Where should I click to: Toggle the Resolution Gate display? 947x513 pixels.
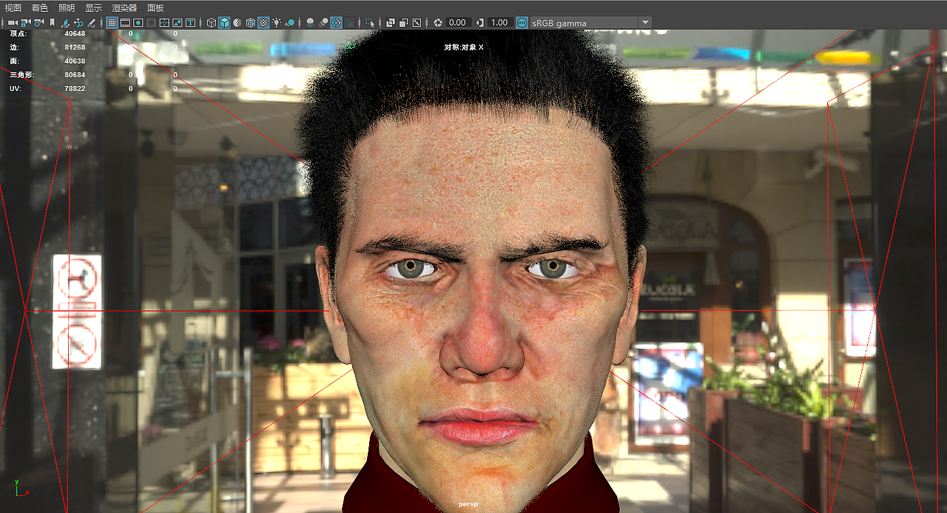pyautogui.click(x=138, y=22)
